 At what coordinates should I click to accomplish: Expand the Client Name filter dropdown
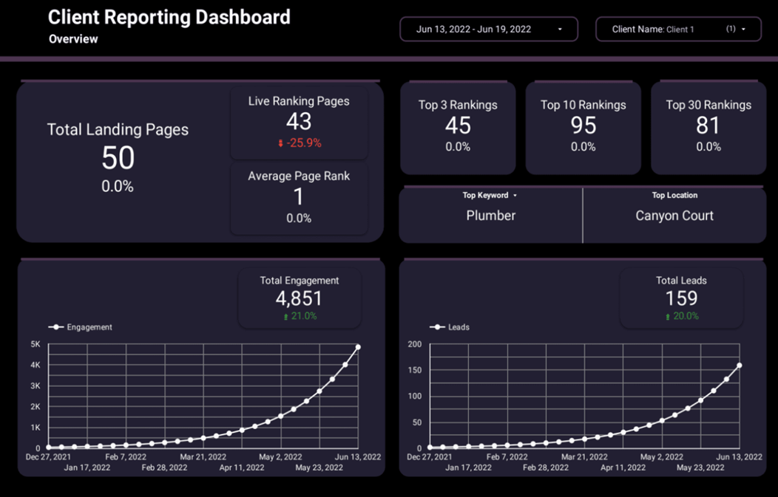coord(678,30)
